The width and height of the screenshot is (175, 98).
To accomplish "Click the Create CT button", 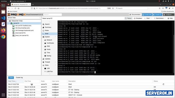I will pos(157,14).
